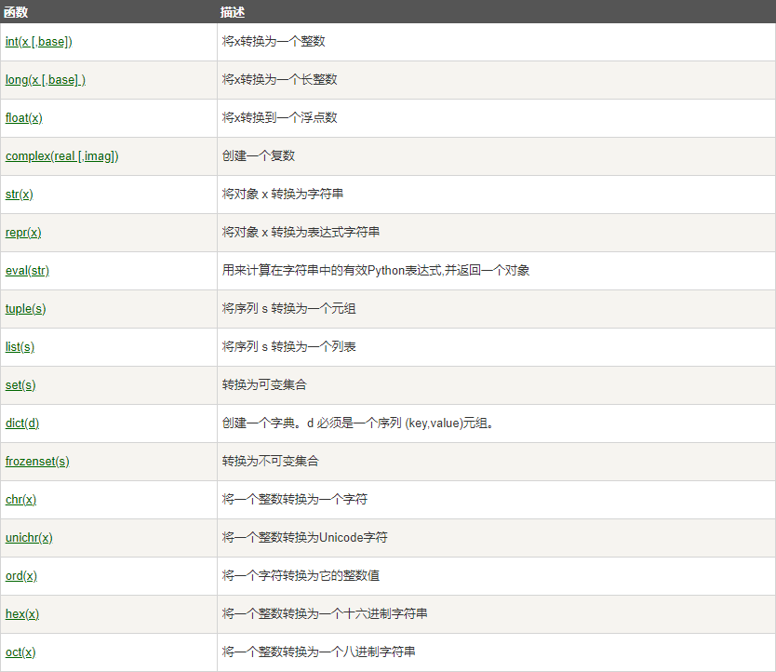The width and height of the screenshot is (776, 672).
Task: Select the 描述 column header
Action: (x=233, y=12)
